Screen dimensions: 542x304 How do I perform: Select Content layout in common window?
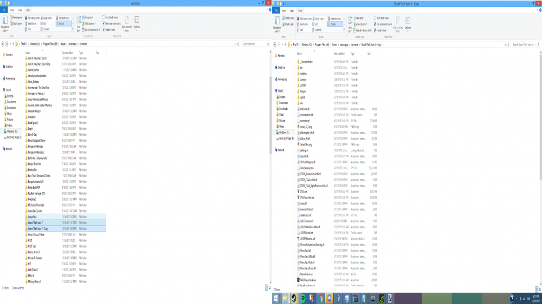click(x=46, y=29)
